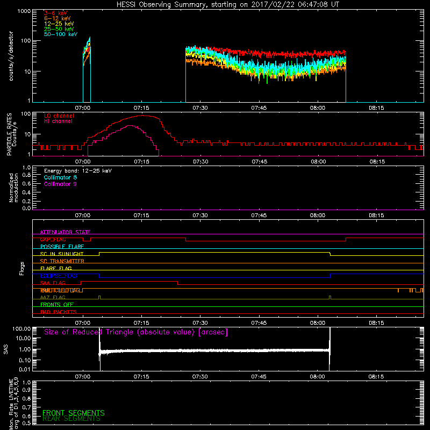Screen dimensions: 430x430
Task: Select the 50-100 keV legend label
Action: [x=61, y=34]
